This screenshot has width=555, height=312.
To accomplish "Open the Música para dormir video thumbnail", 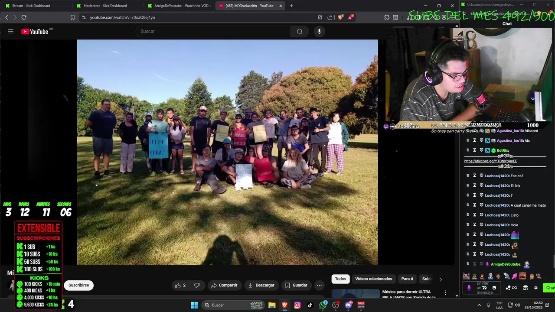I will (x=356, y=294).
